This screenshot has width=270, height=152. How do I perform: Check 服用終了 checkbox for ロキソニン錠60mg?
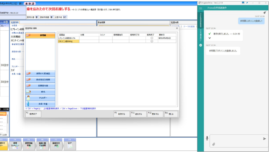tap(152, 41)
